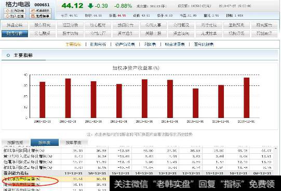281x191 pixels.
Task: Click the 加权净资产收益率(%) row label
Action: click(x=22, y=179)
